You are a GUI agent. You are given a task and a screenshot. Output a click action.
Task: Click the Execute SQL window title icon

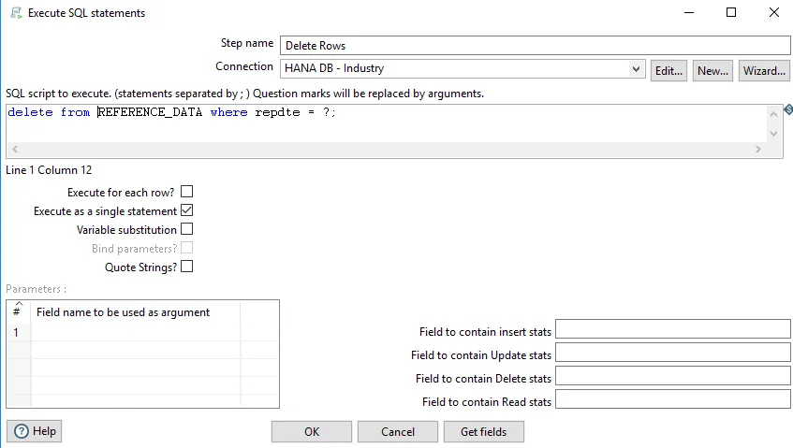[x=14, y=13]
